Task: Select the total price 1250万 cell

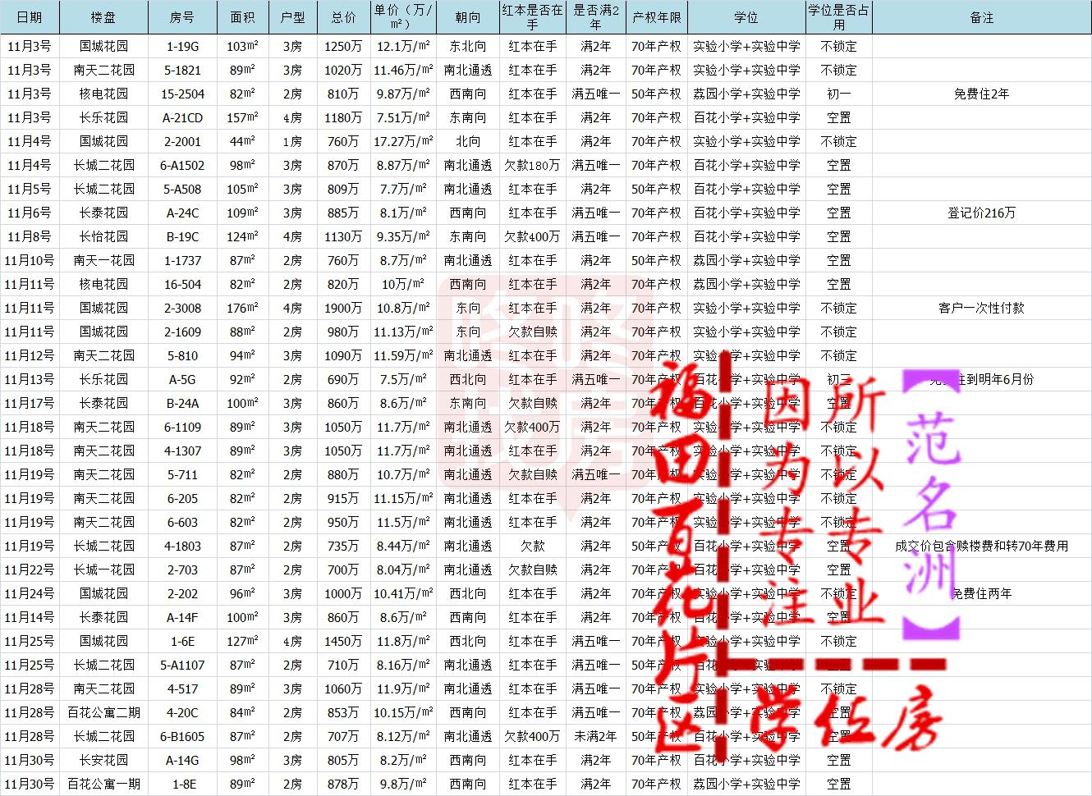Action: click(x=343, y=47)
